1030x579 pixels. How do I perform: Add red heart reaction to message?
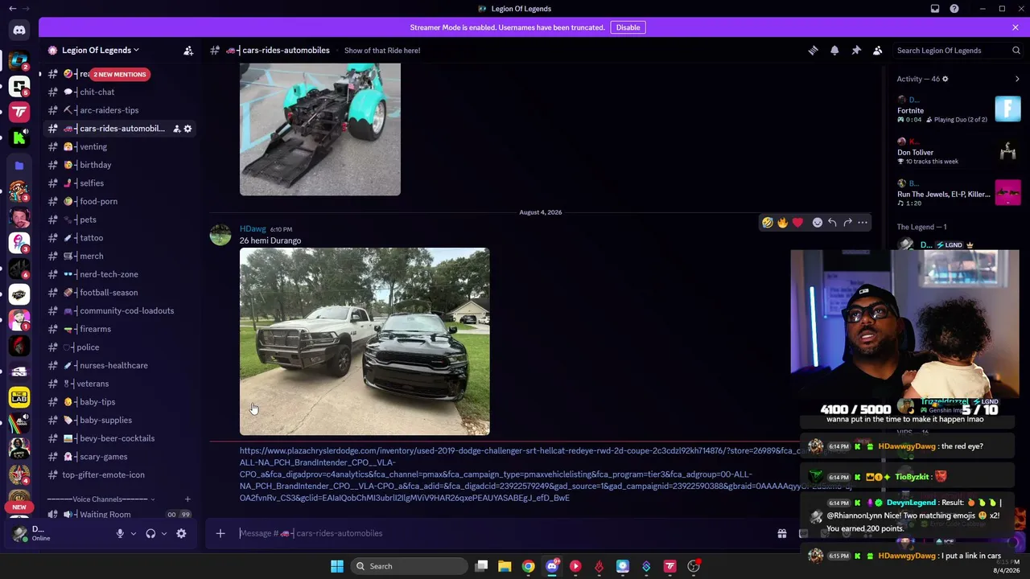[797, 223]
